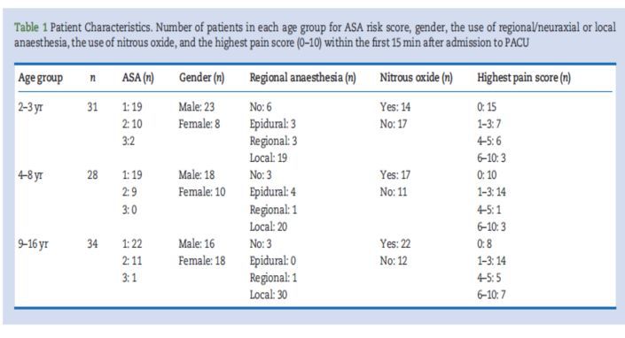This screenshot has height=338, width=625.
Task: Select the 'Age group' column header
Action: pyautogui.click(x=40, y=78)
